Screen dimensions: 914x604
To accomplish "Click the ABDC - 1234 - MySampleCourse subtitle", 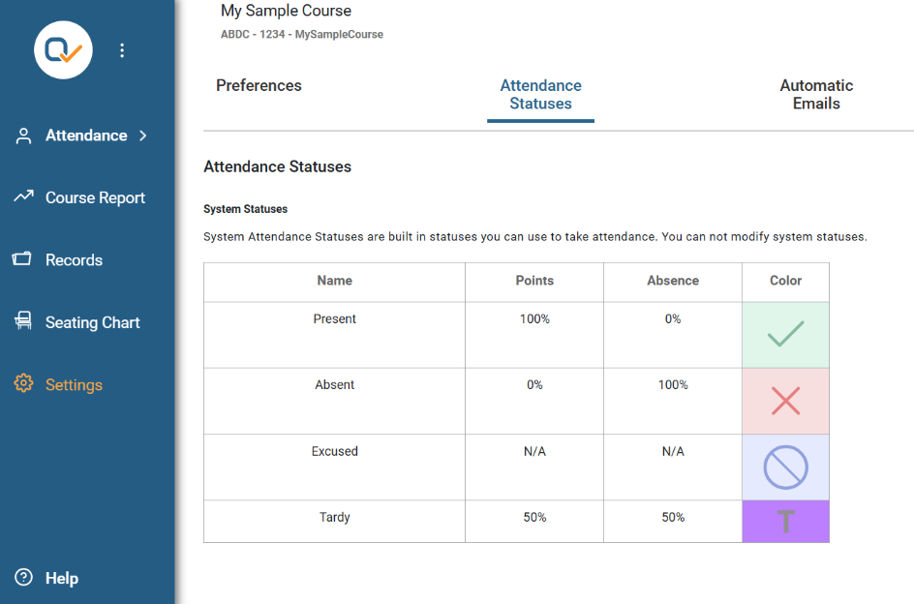I will click(x=302, y=35).
